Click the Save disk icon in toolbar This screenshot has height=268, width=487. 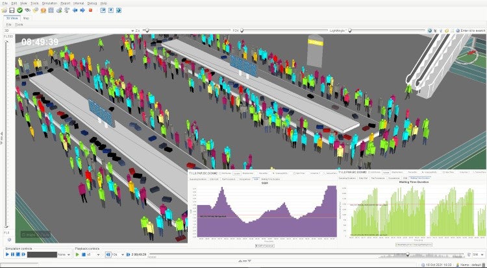[x=12, y=10]
